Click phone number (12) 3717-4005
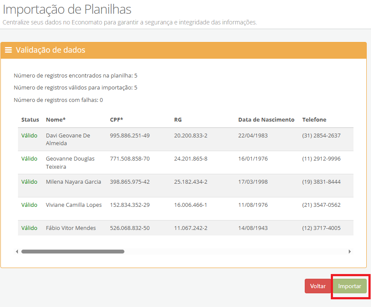The width and height of the screenshot is (371, 307). [321, 228]
